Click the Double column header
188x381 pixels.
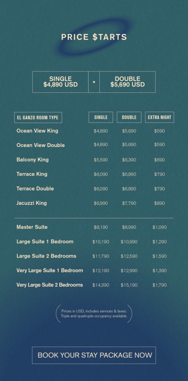129,117
